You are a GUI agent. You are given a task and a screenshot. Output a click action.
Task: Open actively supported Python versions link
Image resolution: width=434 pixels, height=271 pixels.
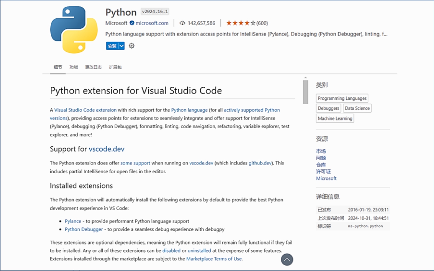252,110
